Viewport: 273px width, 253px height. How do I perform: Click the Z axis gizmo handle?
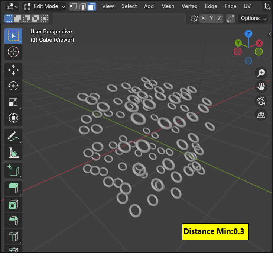coord(248,33)
